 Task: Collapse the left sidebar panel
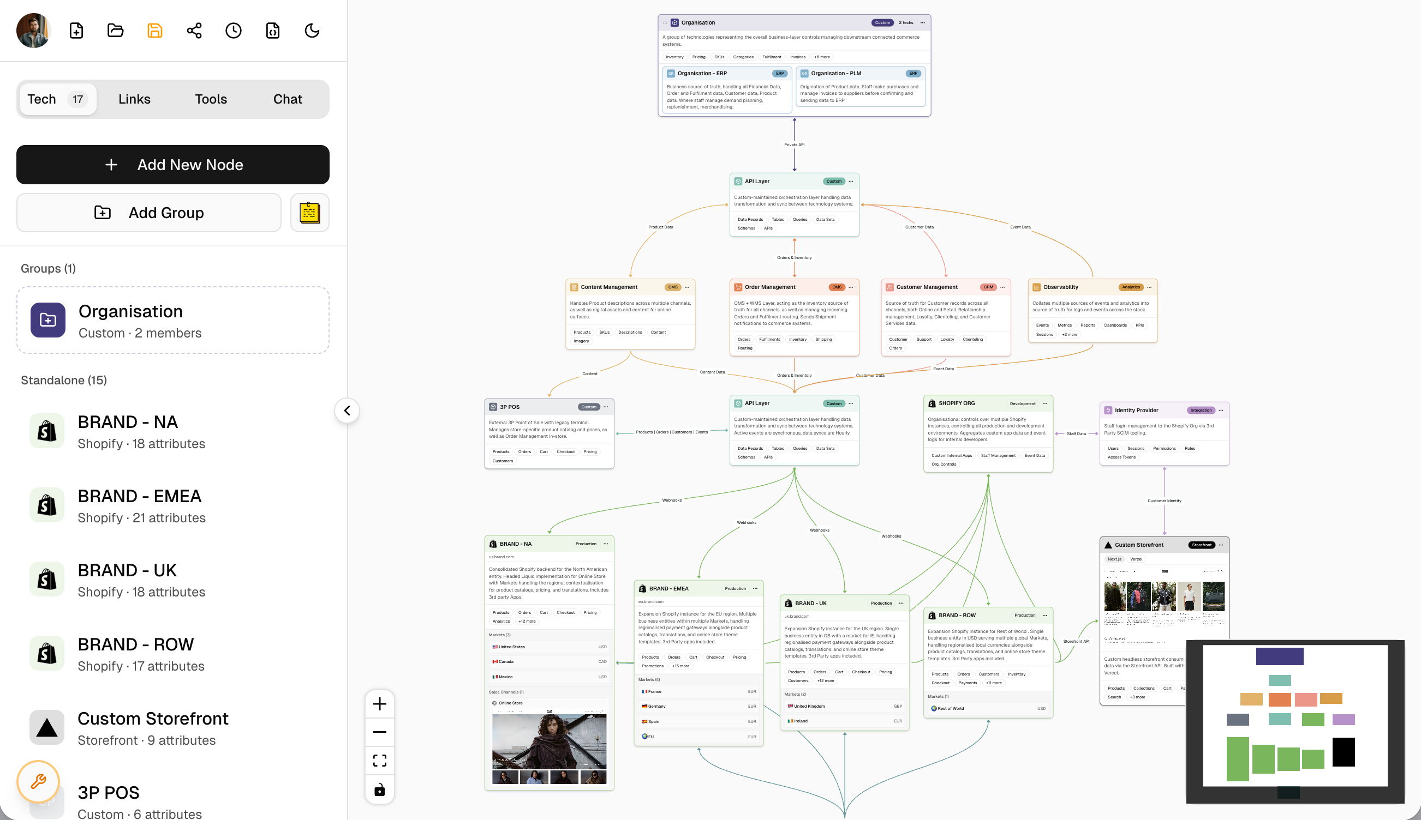point(347,411)
